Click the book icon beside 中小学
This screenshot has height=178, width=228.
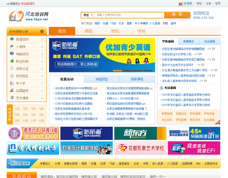[x=12, y=83]
